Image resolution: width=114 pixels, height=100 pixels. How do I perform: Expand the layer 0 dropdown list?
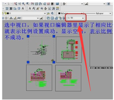45,14
